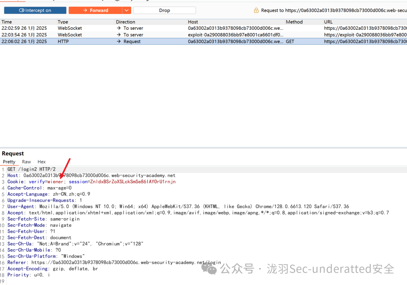The width and height of the screenshot is (407, 285).
Task: Click the session cookie value
Action: (133, 182)
